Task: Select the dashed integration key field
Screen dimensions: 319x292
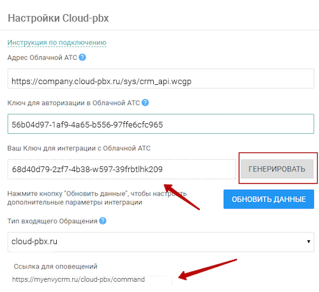Action: coord(122,169)
